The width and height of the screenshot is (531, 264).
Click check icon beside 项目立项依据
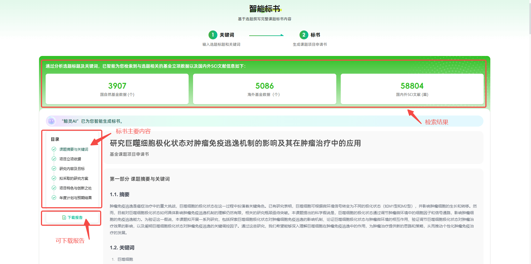54,159
